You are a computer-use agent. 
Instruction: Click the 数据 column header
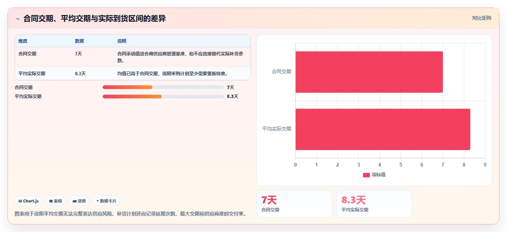coord(79,41)
